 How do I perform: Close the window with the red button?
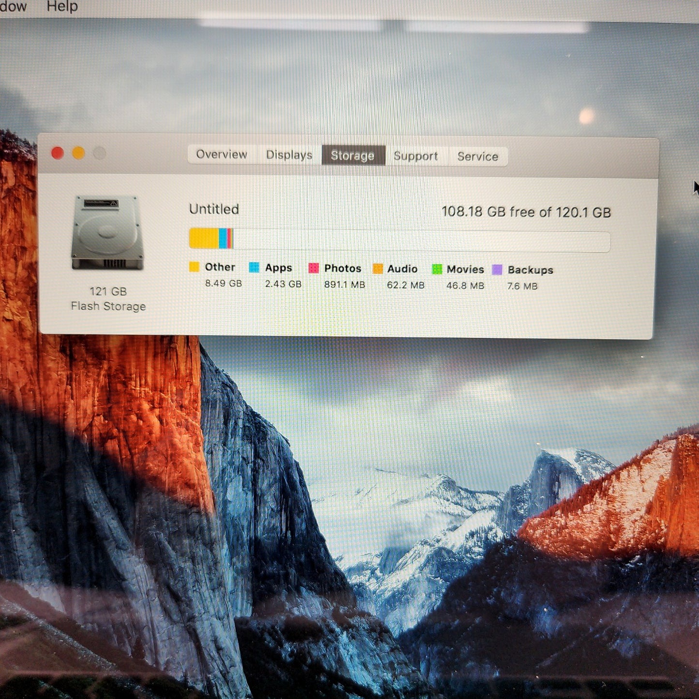[58, 153]
